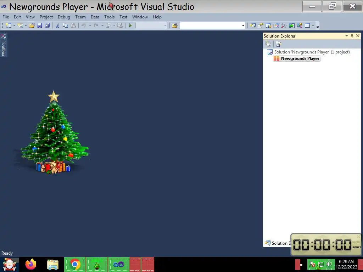Click the Find in Files icon
The image size is (363, 272).
click(174, 25)
